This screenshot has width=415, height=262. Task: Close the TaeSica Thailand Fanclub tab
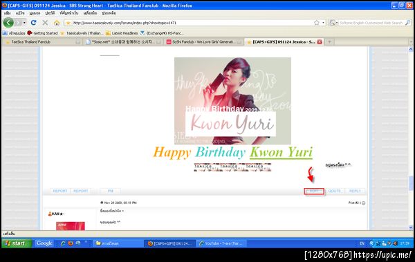[x=77, y=41]
